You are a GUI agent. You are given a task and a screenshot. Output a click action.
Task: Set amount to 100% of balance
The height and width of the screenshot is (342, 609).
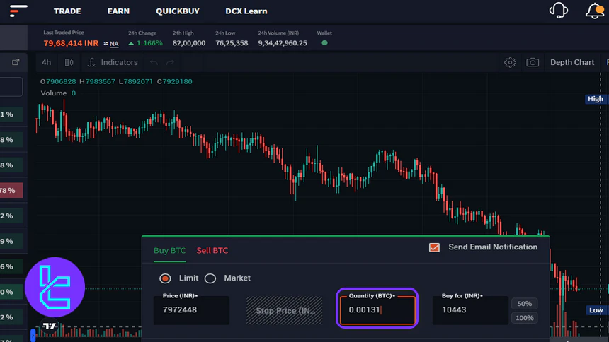tap(524, 318)
